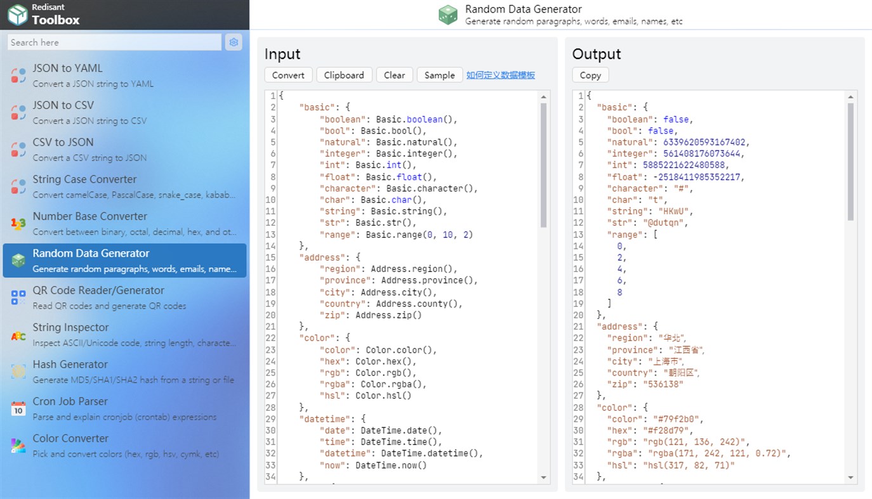Click the Number Base Converter icon

[18, 223]
